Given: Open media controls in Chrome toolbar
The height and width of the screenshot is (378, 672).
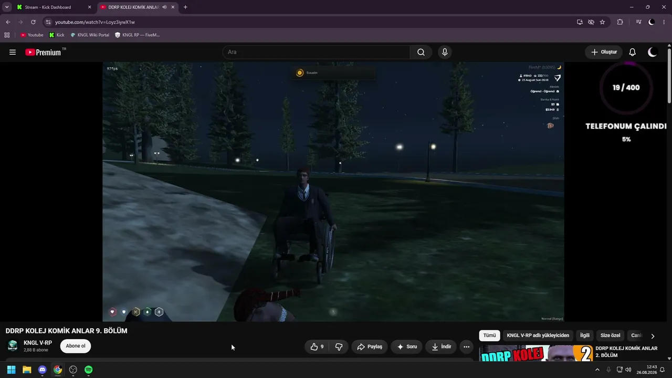Looking at the screenshot, I should [x=638, y=22].
